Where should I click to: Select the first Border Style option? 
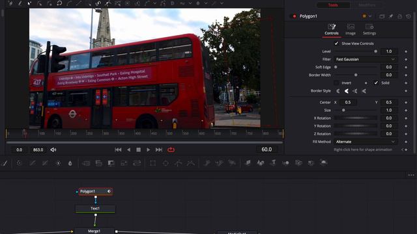[x=338, y=91]
